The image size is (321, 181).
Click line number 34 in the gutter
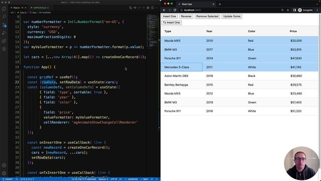click(x=17, y=142)
